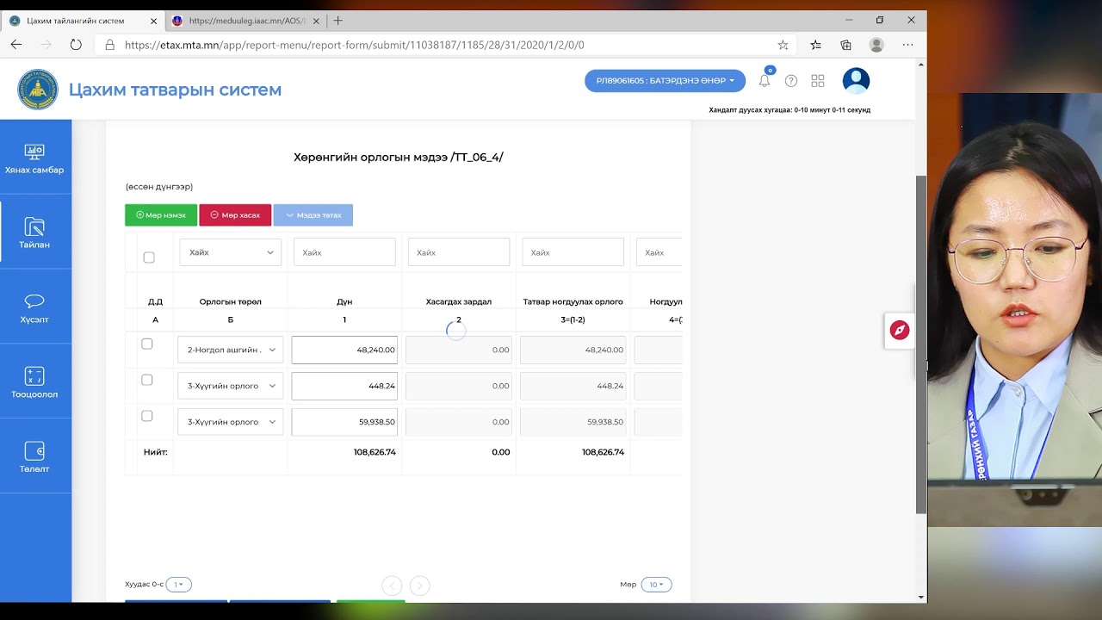Switch to Цахим тайлангийн систем tab

[84, 20]
